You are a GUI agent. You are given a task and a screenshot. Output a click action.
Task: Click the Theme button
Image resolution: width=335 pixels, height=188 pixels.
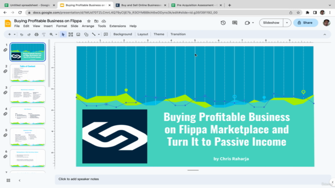[159, 34]
